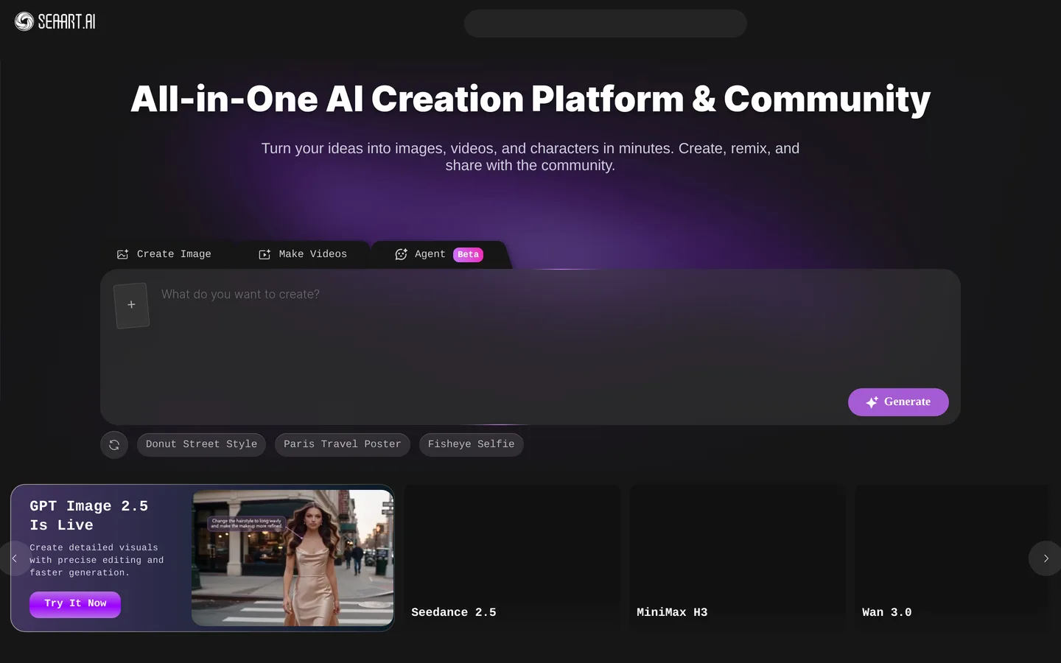Click the Generate button
The height and width of the screenshot is (663, 1061).
tap(898, 402)
